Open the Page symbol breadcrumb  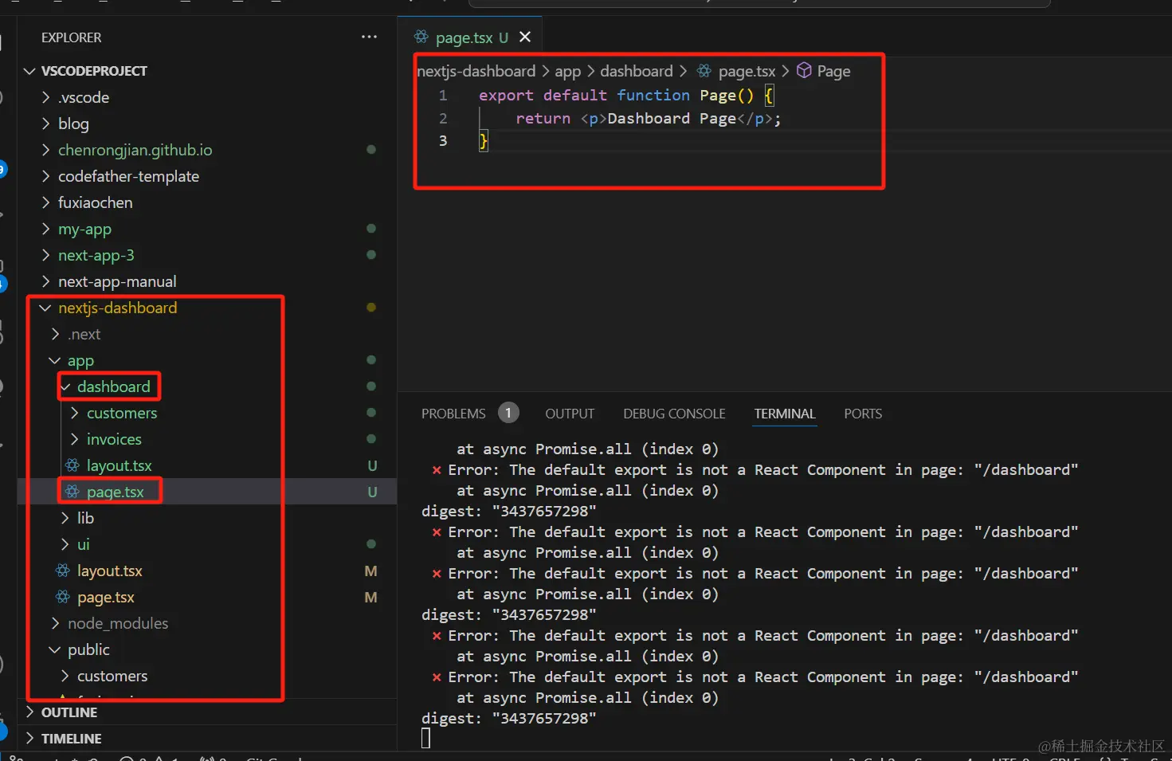coord(833,72)
